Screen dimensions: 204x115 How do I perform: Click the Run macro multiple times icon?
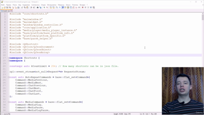pyautogui.click(x=91, y=7)
